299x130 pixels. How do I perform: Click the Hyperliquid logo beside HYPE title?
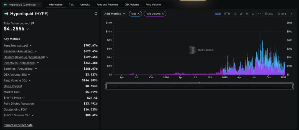pyautogui.click(x=6, y=14)
